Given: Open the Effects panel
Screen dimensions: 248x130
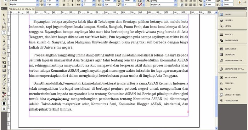Looking at the screenshot, I should pyautogui.click(x=232, y=83).
